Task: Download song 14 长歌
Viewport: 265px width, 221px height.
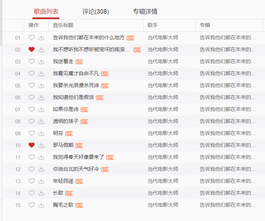Action: click(41, 193)
